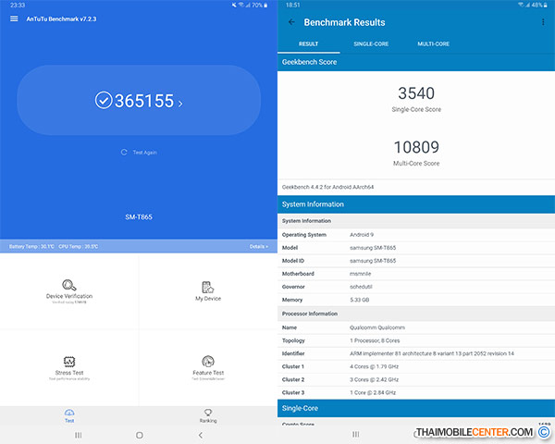Click the Cluster 3 1 Core row
Screen dimensions: 555x444
[x=416, y=392]
